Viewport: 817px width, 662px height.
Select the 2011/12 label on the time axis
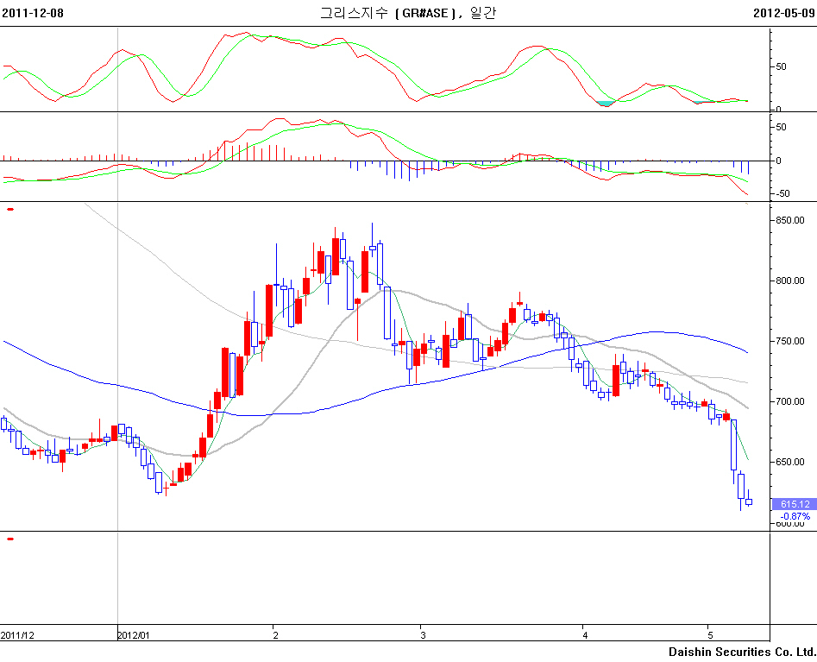point(17,635)
